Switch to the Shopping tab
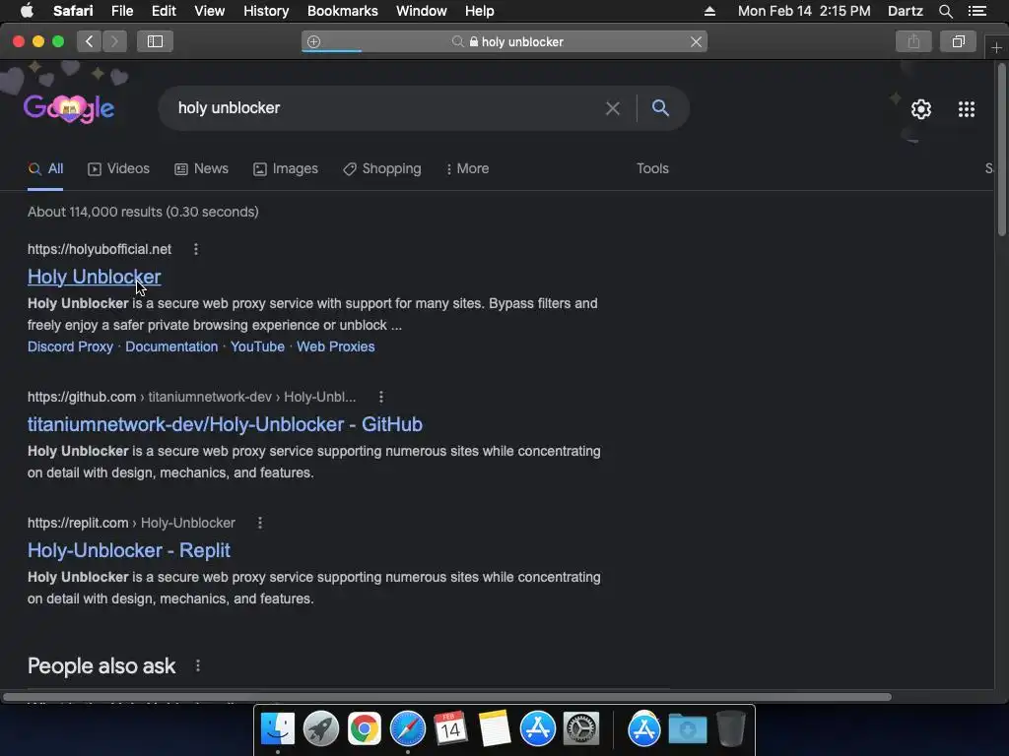This screenshot has height=756, width=1009. pos(382,169)
